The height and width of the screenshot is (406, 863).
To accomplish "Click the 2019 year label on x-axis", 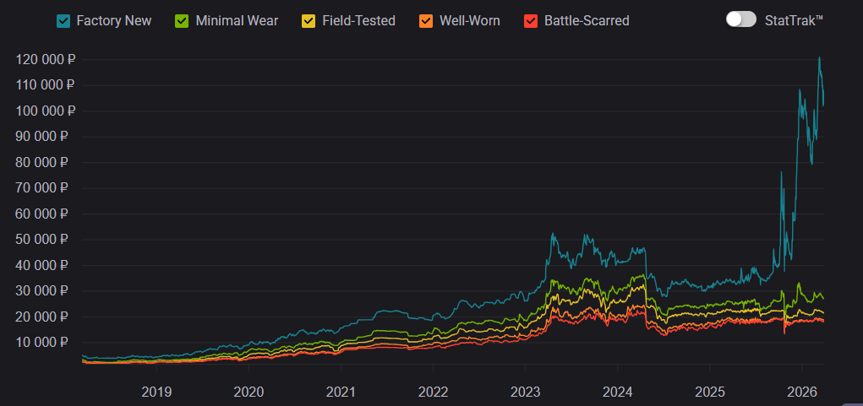I will 156,392.
